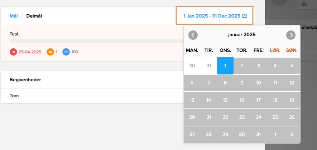The image size is (317, 150).
Task: Click the Test goal progress bar
Action: coord(93,41)
